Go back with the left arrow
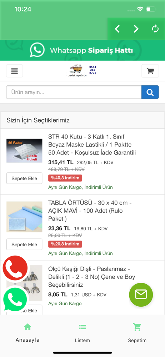The image size is (165, 357). [117, 29]
